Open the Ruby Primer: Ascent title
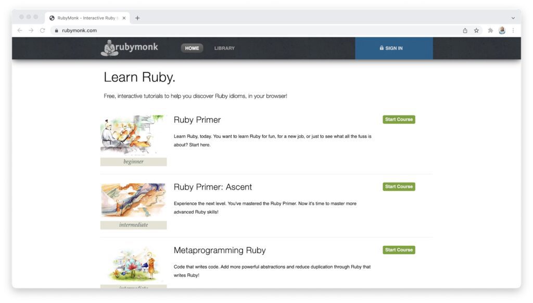Viewport: 533px width, 303px height. [213, 187]
